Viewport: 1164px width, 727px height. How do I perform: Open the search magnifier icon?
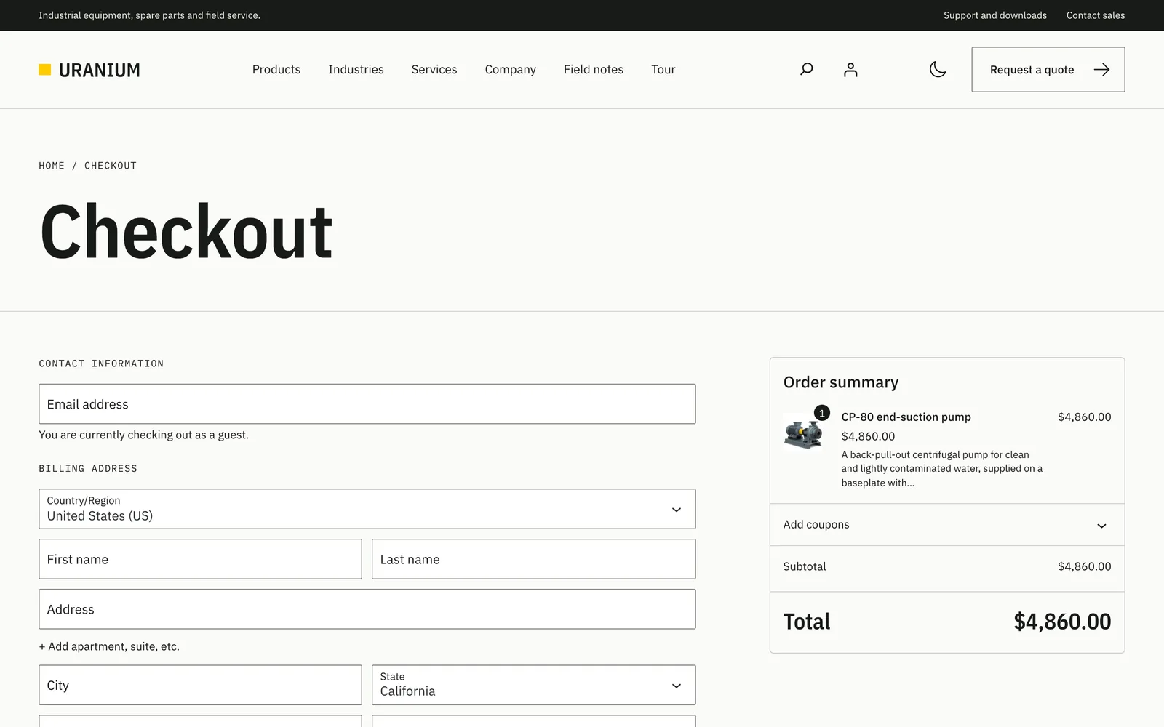(806, 70)
